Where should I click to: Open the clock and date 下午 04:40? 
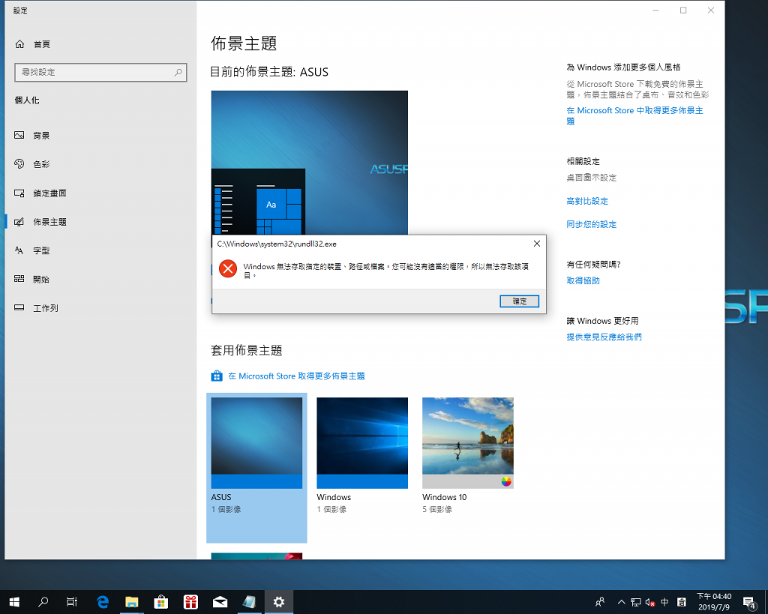click(714, 602)
